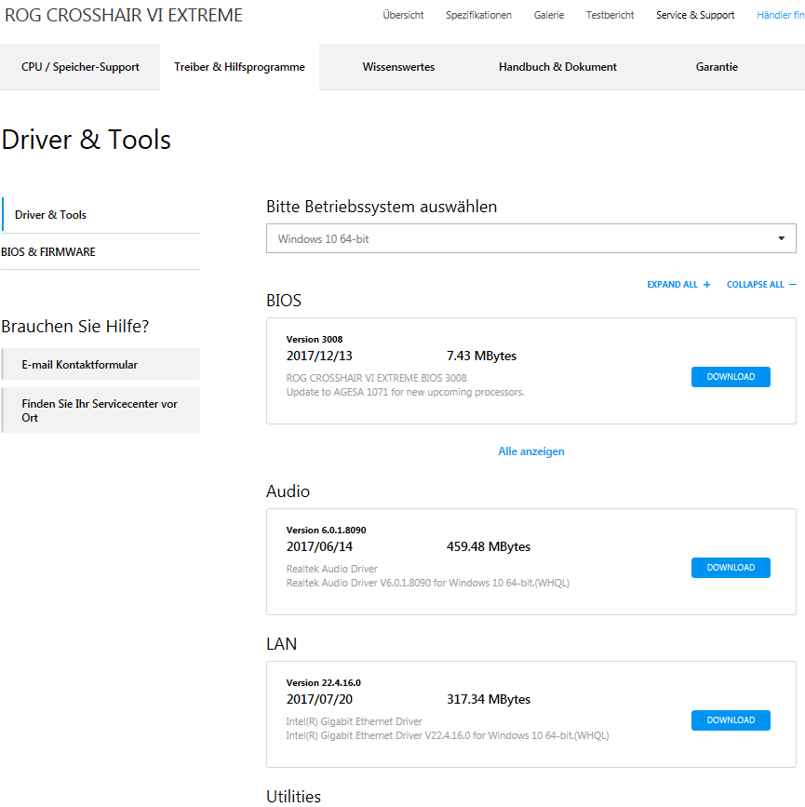This screenshot has width=805, height=807.
Task: Open Finden Sie Ihr Servicecenter vor Ort
Action: click(x=101, y=410)
